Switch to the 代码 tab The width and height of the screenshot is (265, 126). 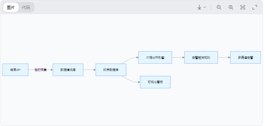(26, 7)
